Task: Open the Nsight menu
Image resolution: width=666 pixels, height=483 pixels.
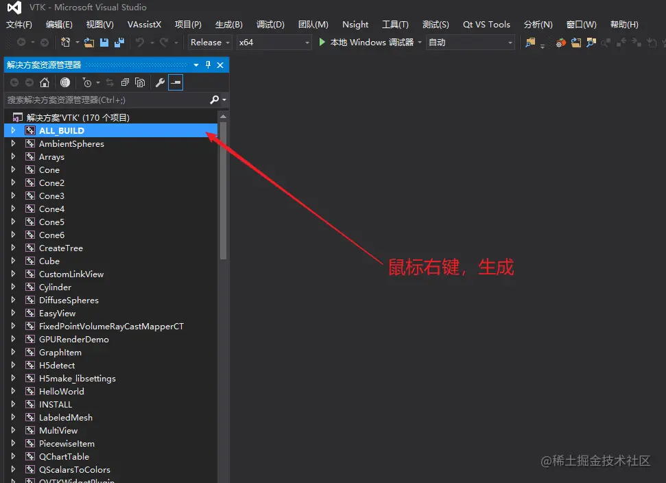Action: 355,25
